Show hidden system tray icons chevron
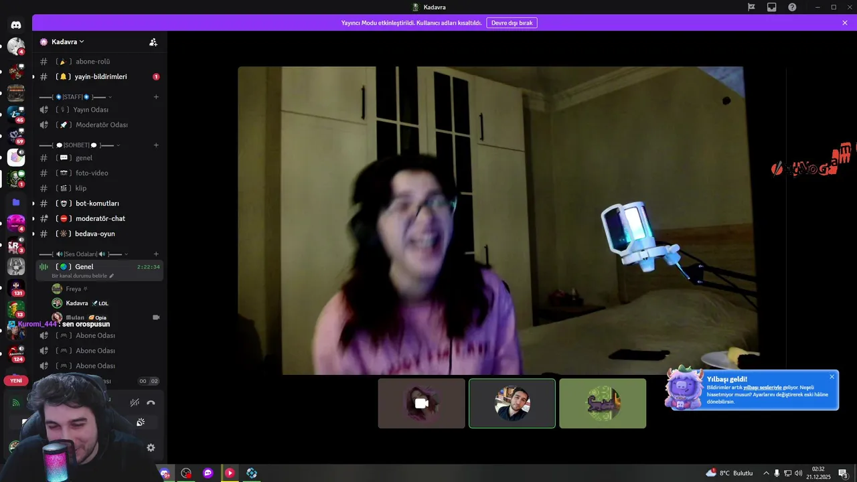Image resolution: width=857 pixels, height=482 pixels. coord(767,473)
